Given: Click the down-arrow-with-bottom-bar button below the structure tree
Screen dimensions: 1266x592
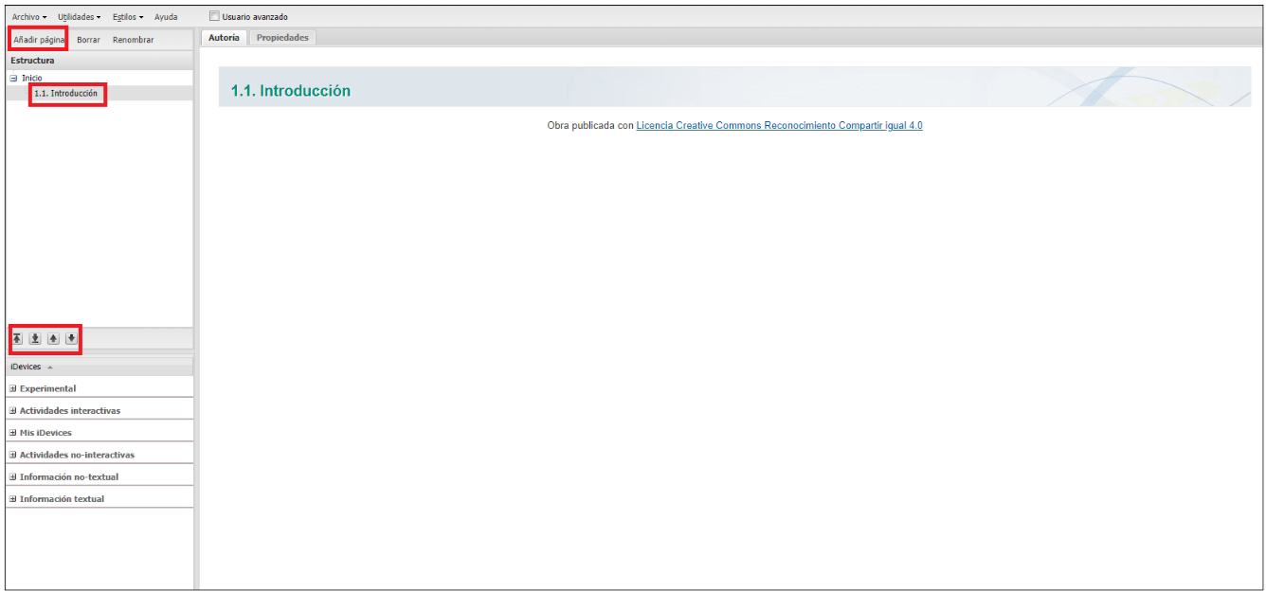Looking at the screenshot, I should (35, 338).
